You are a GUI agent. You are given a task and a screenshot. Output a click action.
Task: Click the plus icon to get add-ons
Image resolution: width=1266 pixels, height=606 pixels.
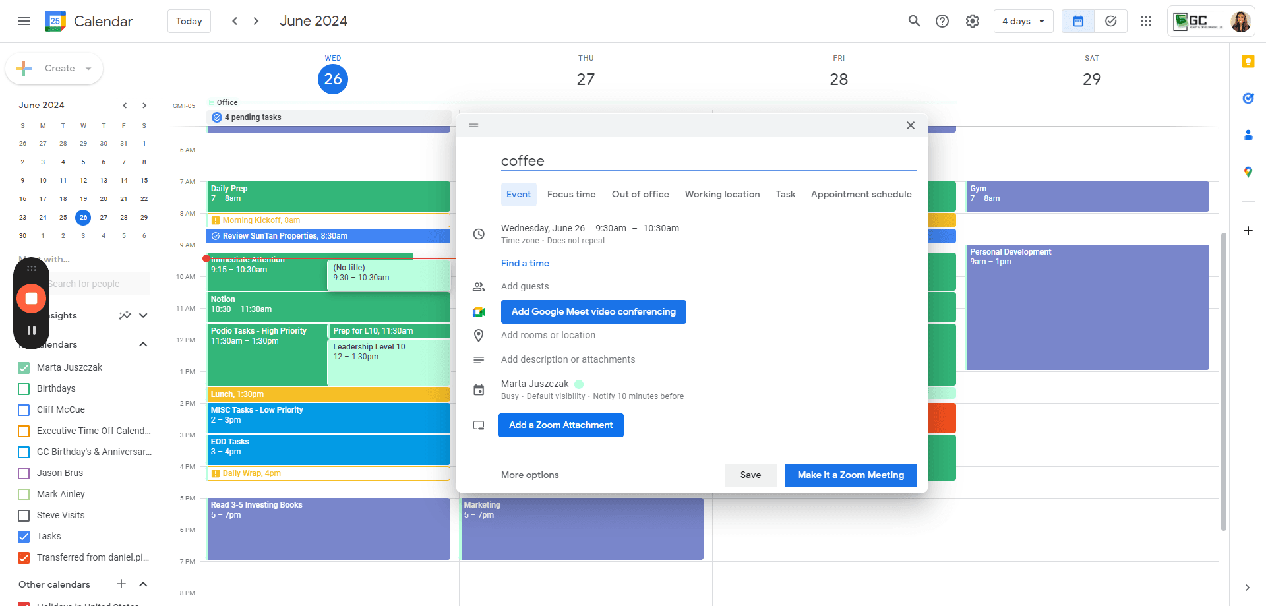(1248, 231)
